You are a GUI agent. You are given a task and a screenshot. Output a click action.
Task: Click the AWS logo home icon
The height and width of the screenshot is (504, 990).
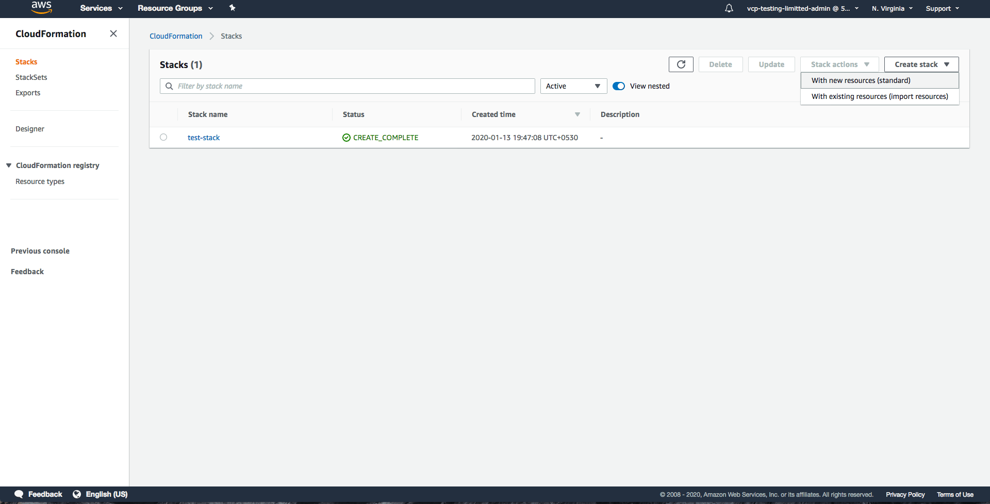41,8
